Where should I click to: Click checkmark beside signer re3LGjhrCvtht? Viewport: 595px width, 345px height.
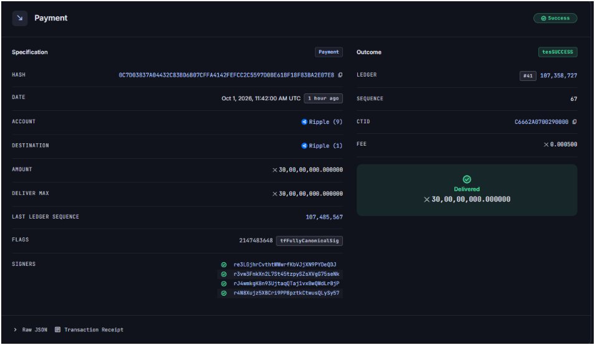tap(224, 265)
